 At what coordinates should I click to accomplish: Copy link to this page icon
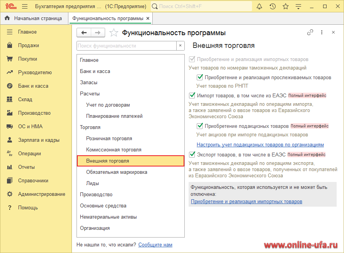(310, 33)
